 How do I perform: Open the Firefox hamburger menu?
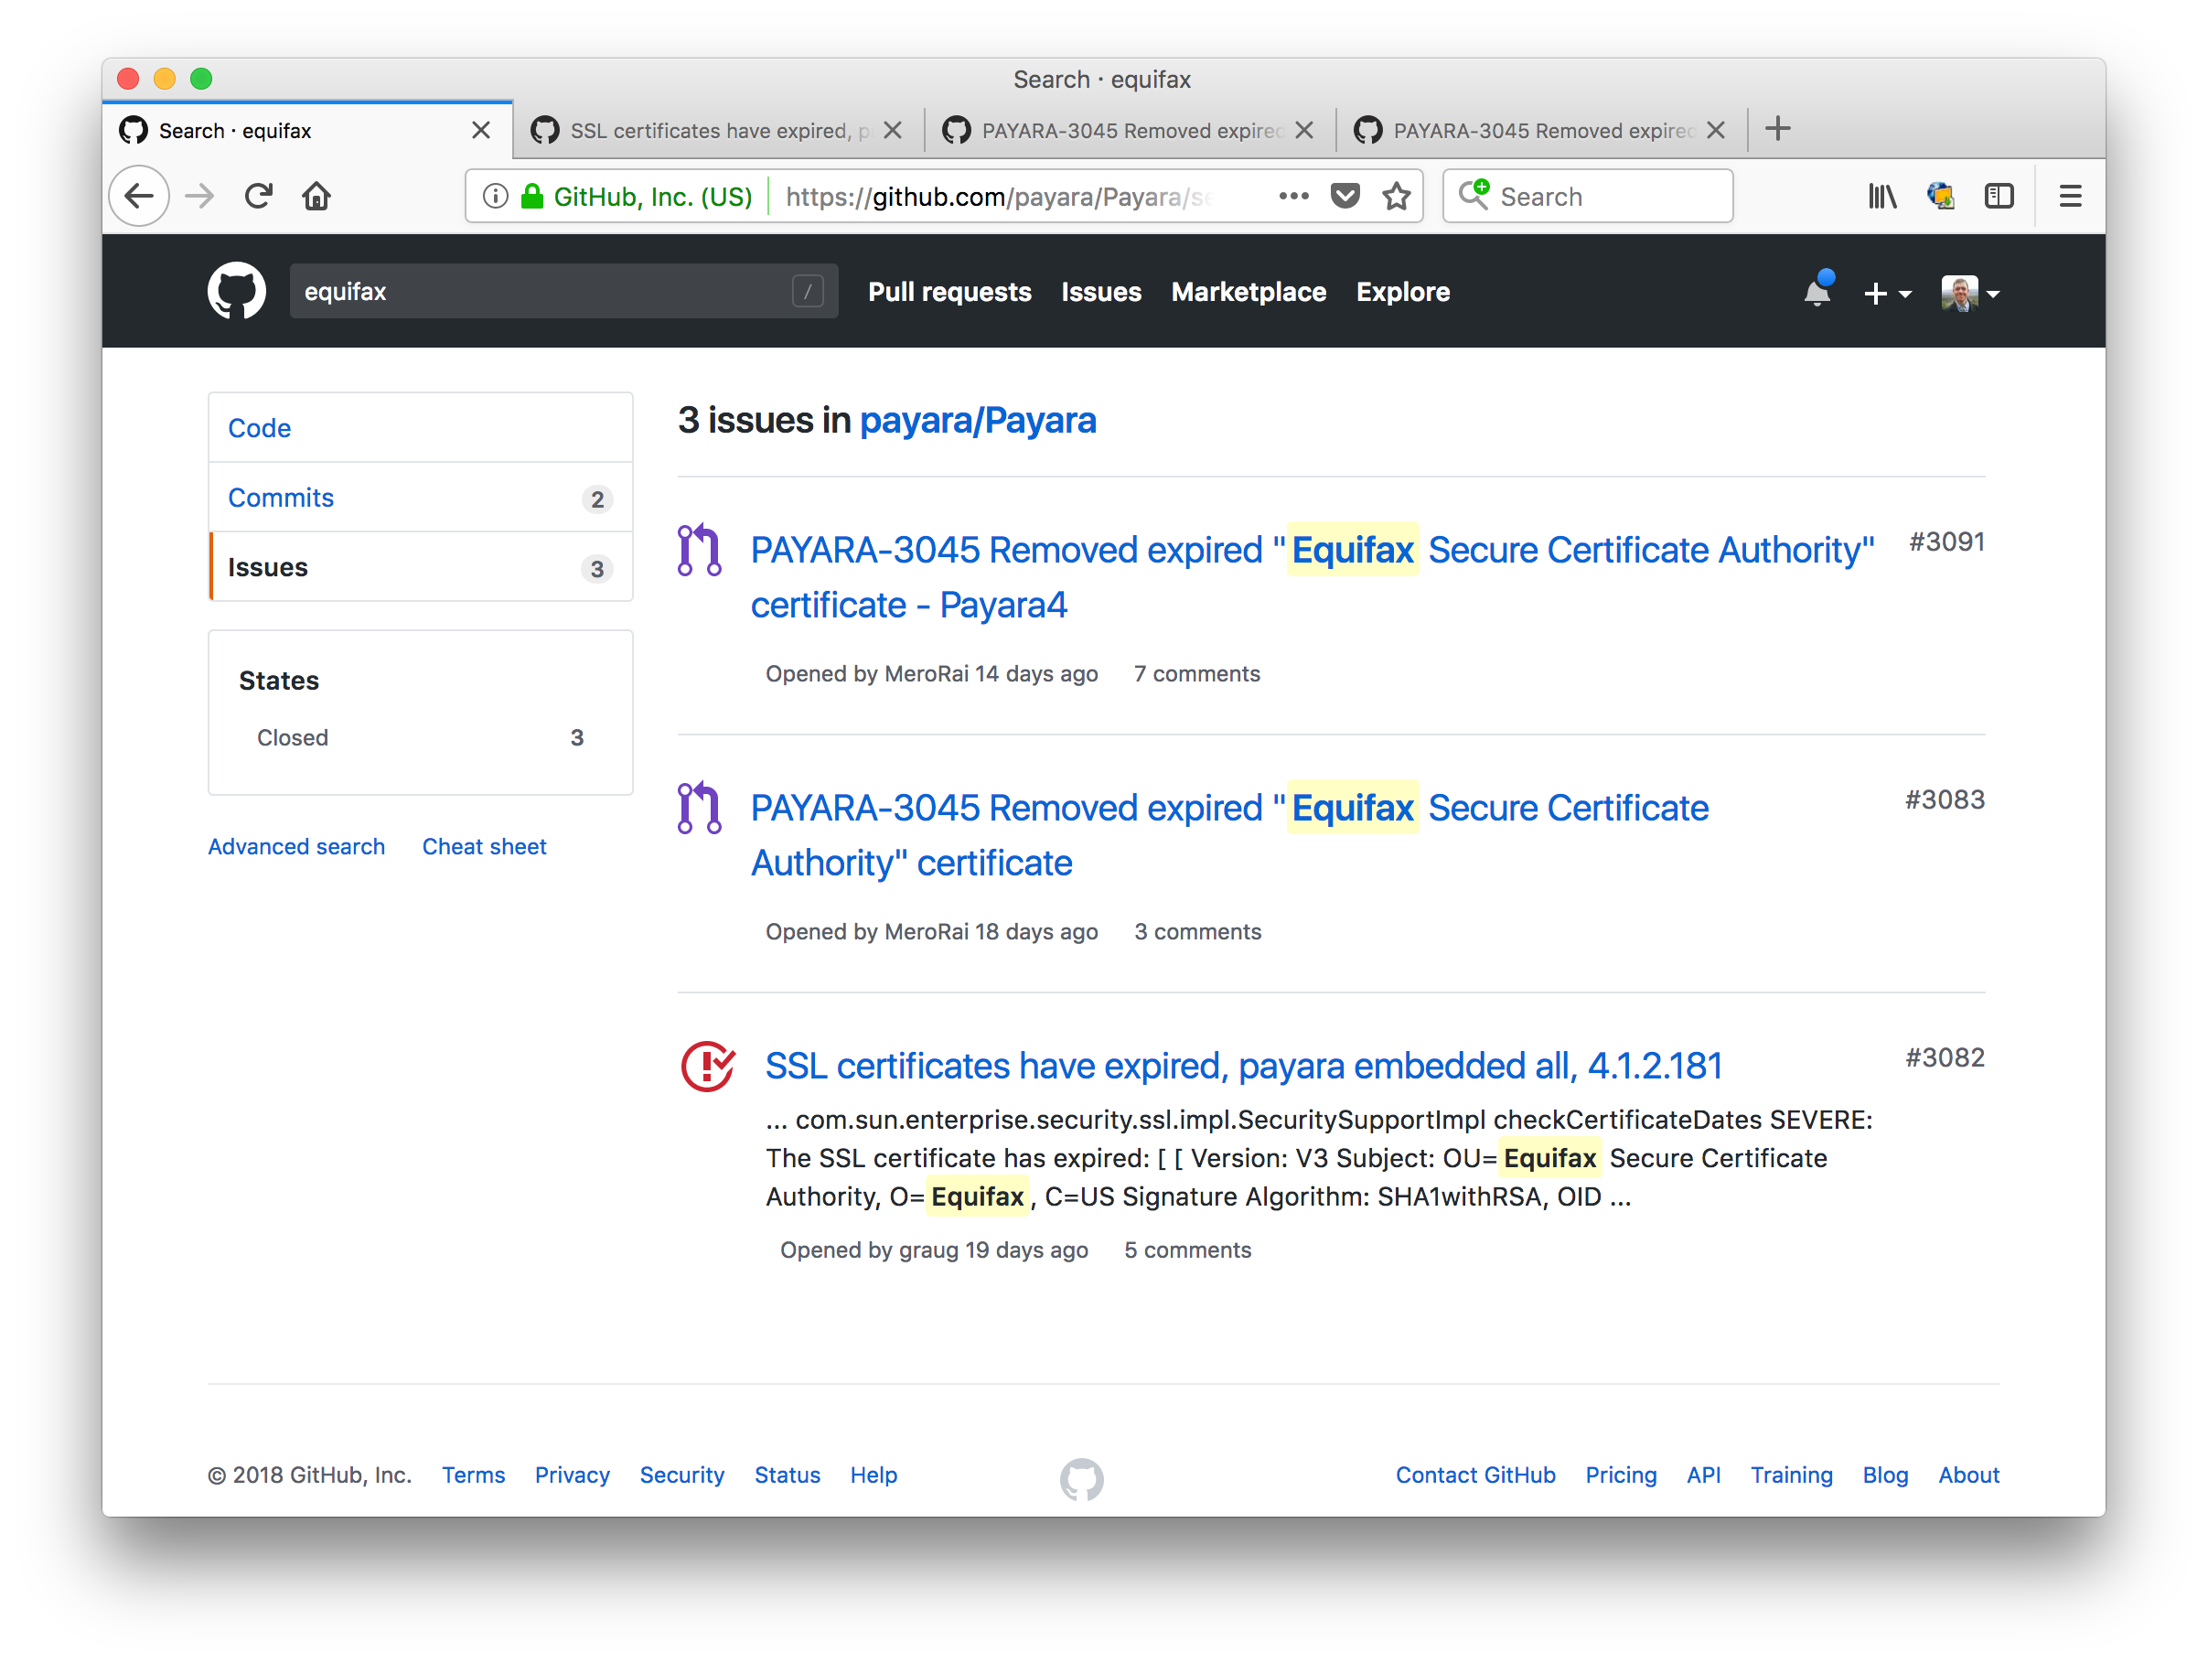pyautogui.click(x=2071, y=196)
